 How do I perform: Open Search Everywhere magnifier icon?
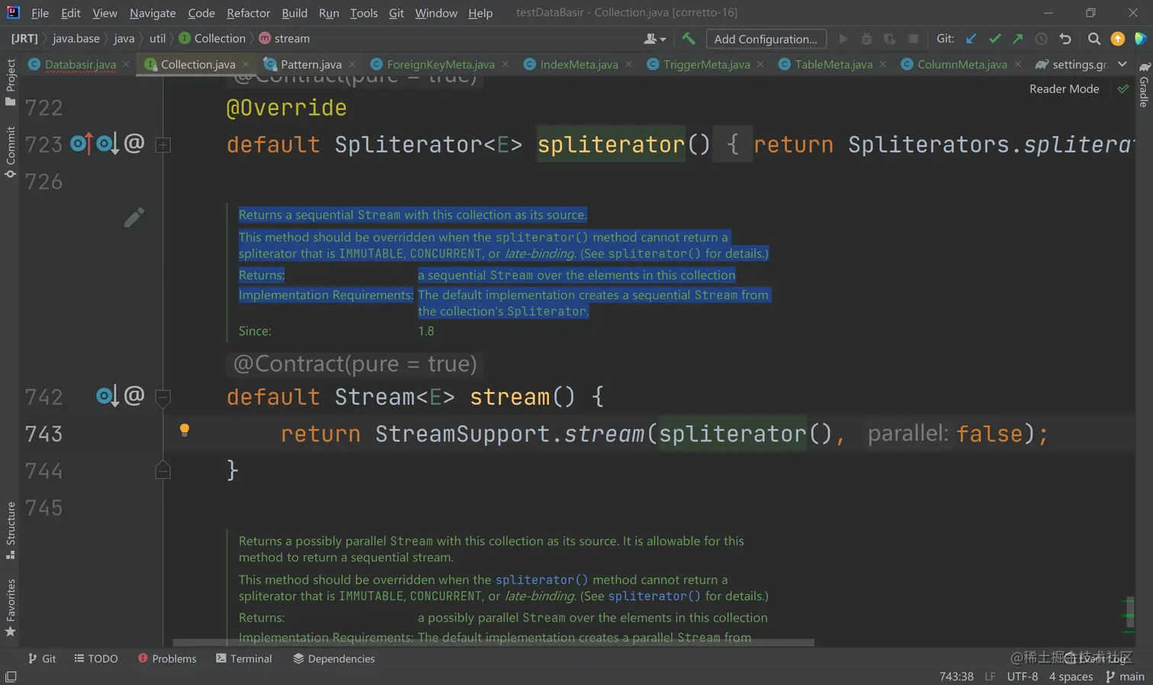1094,39
